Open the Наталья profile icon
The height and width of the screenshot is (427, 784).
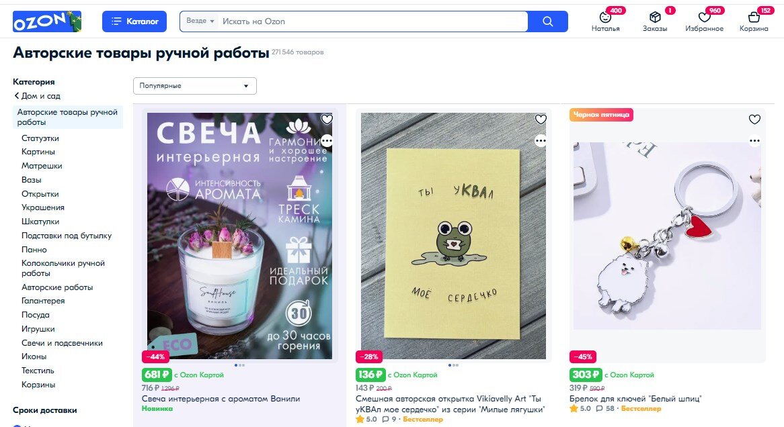click(605, 17)
